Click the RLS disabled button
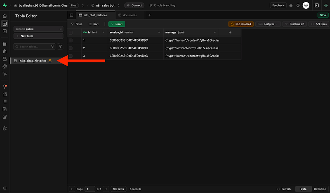The height and width of the screenshot is (193, 330). point(240,24)
